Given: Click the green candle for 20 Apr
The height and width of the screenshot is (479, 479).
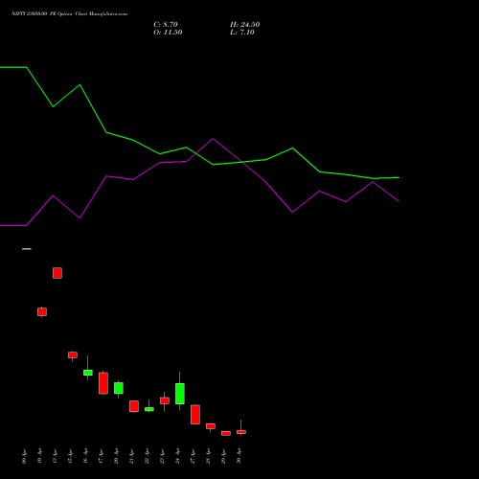Looking at the screenshot, I should (x=119, y=388).
